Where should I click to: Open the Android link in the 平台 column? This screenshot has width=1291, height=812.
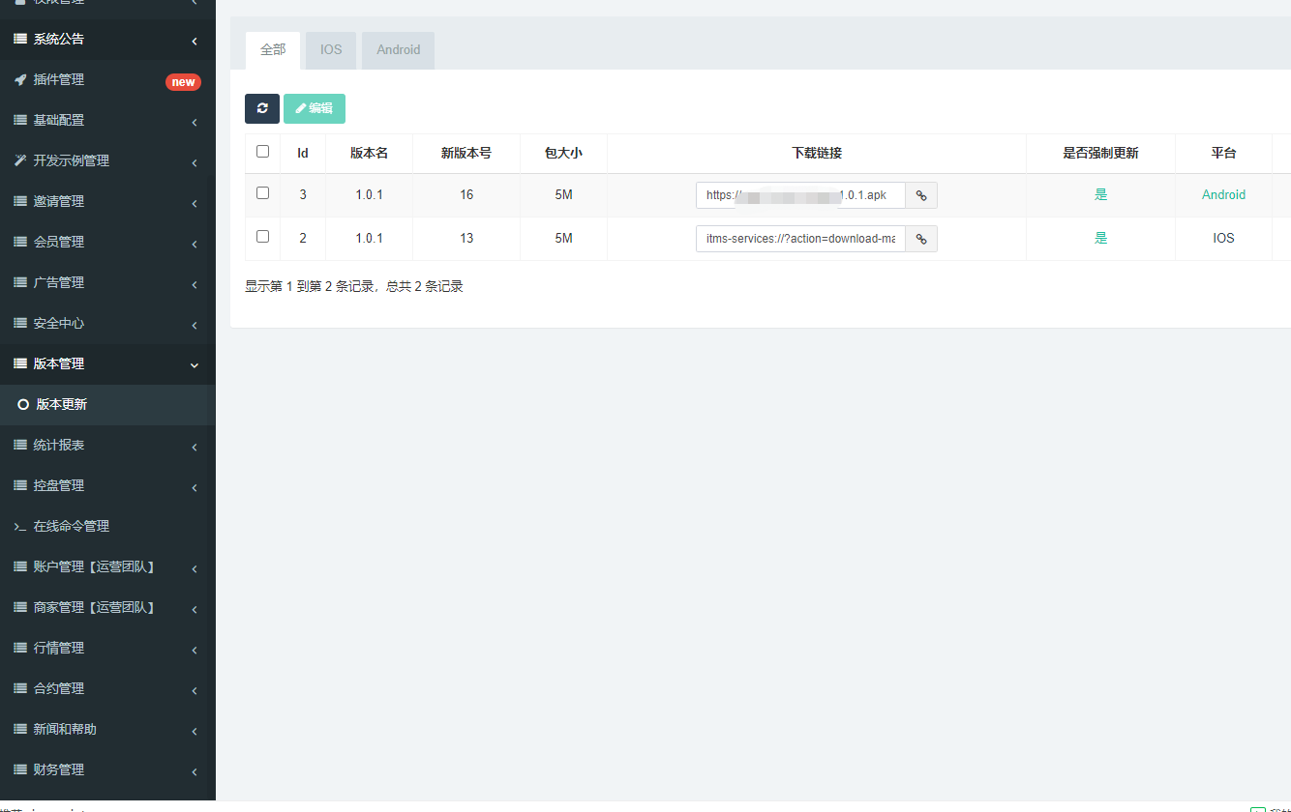pyautogui.click(x=1223, y=194)
